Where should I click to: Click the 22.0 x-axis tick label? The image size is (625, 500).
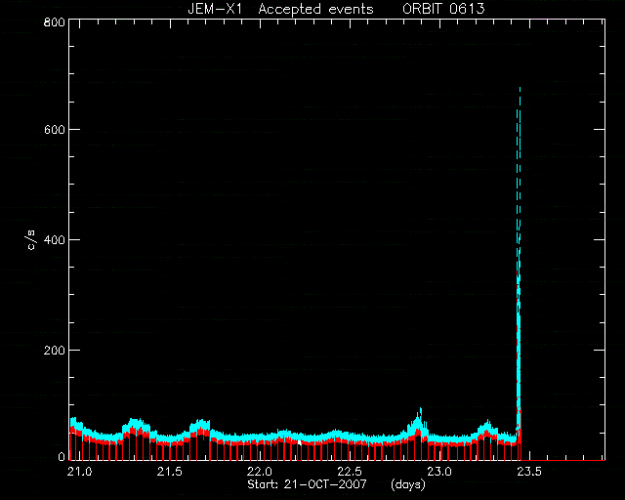tap(260, 472)
